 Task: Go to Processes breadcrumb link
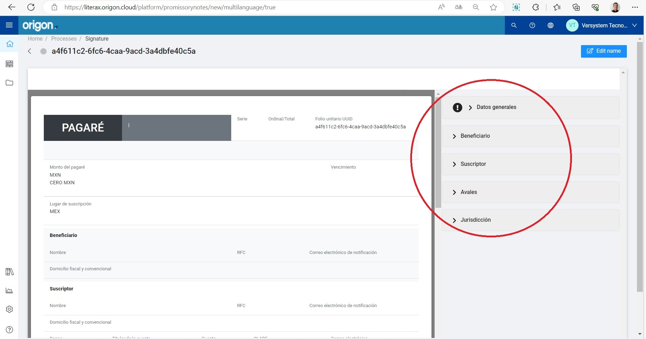[64, 39]
